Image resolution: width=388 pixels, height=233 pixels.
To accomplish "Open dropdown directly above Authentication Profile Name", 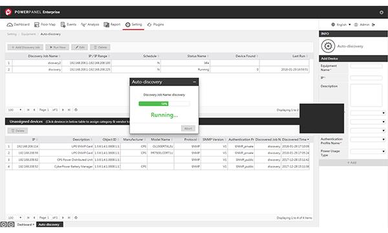I will 368,131.
